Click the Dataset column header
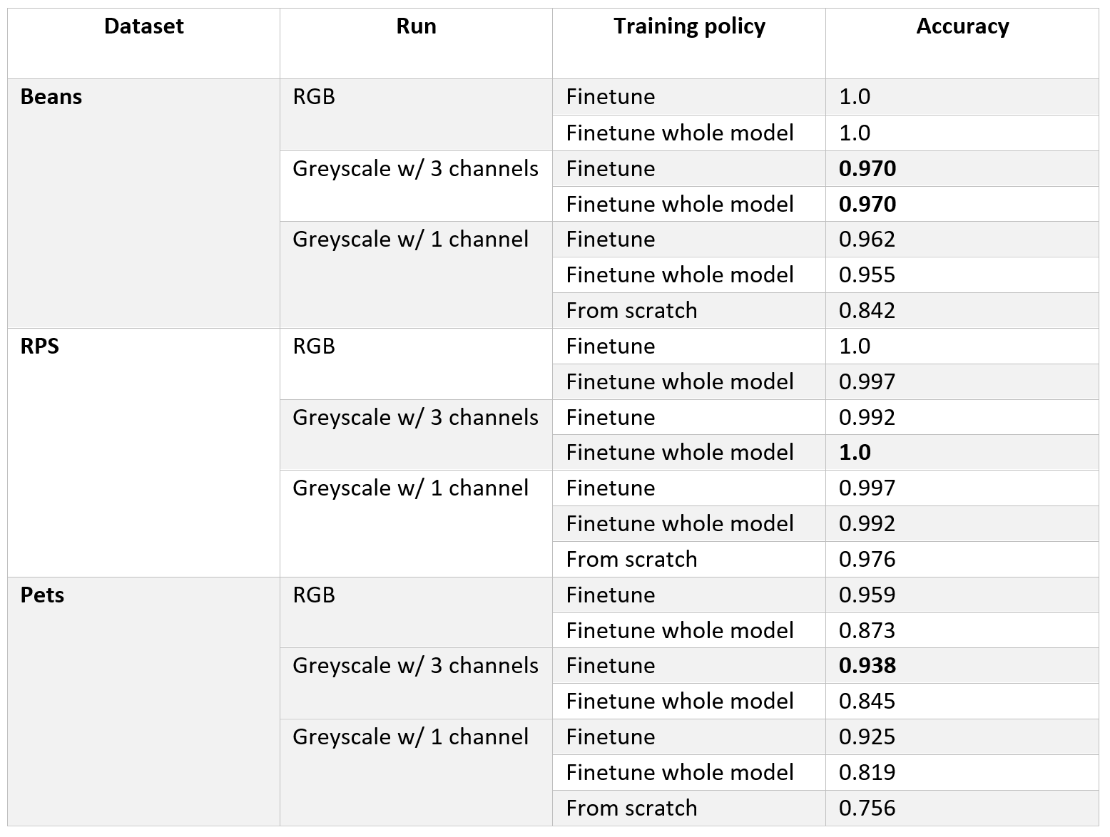 (x=143, y=27)
